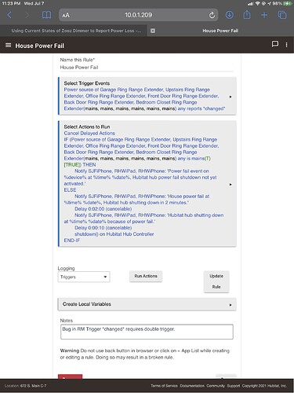
Task: Expand Select Trigger Events section arrow
Action: (230, 97)
